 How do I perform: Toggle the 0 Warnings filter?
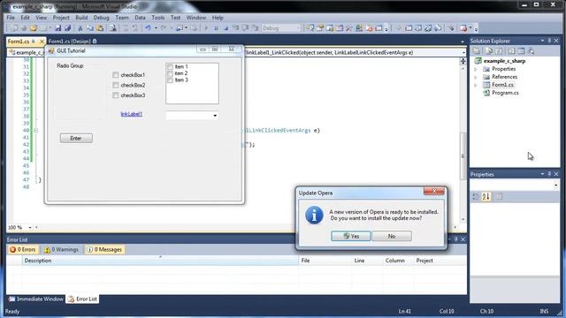pos(61,249)
